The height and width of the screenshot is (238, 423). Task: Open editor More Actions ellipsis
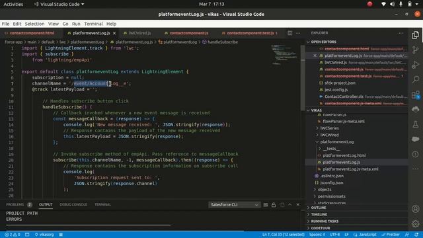[x=298, y=33]
